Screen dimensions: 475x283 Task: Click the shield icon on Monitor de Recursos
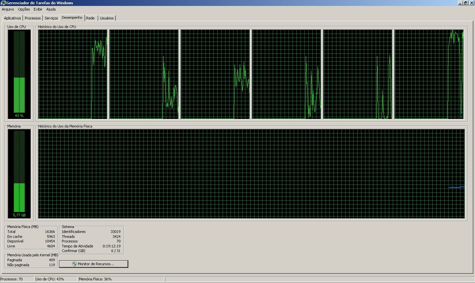(x=75, y=264)
